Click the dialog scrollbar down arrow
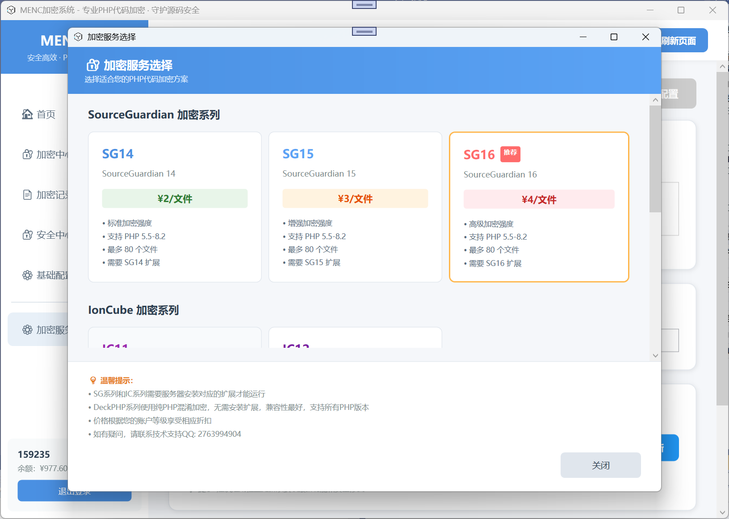Screen dimensions: 729x519 coord(655,356)
